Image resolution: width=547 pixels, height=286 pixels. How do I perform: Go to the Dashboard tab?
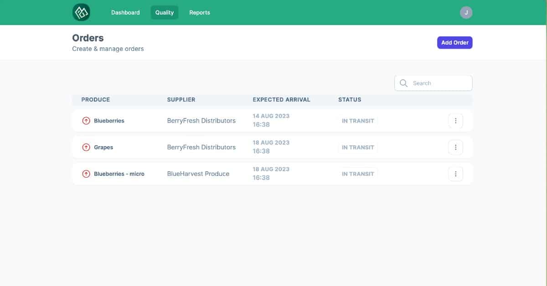125,12
